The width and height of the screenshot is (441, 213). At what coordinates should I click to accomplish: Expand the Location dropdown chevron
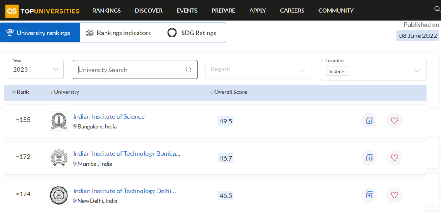coord(417,71)
